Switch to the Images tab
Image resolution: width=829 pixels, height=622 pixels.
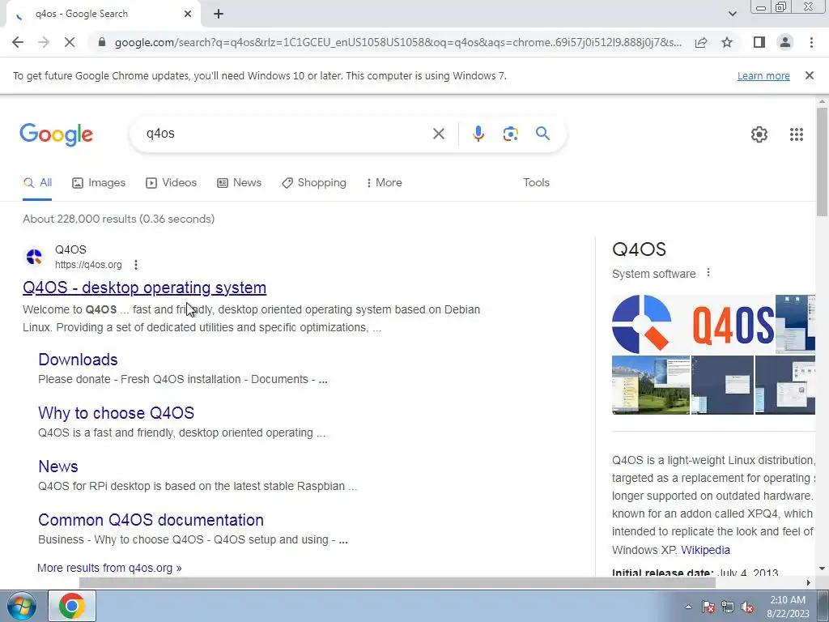coord(99,182)
